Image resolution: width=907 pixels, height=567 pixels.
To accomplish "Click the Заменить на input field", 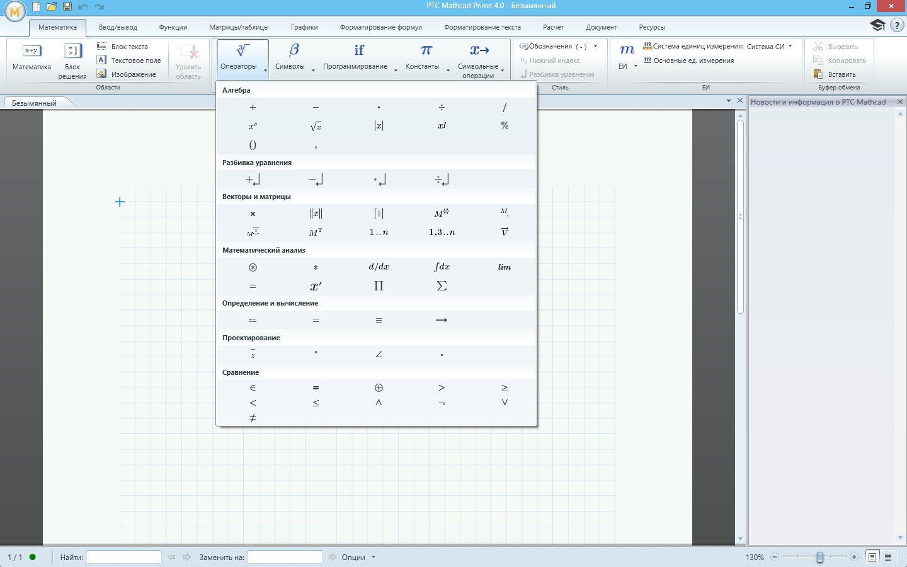I will [x=285, y=558].
